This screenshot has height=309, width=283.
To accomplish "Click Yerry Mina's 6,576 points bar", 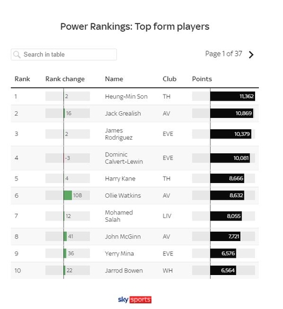I will coord(224,253).
